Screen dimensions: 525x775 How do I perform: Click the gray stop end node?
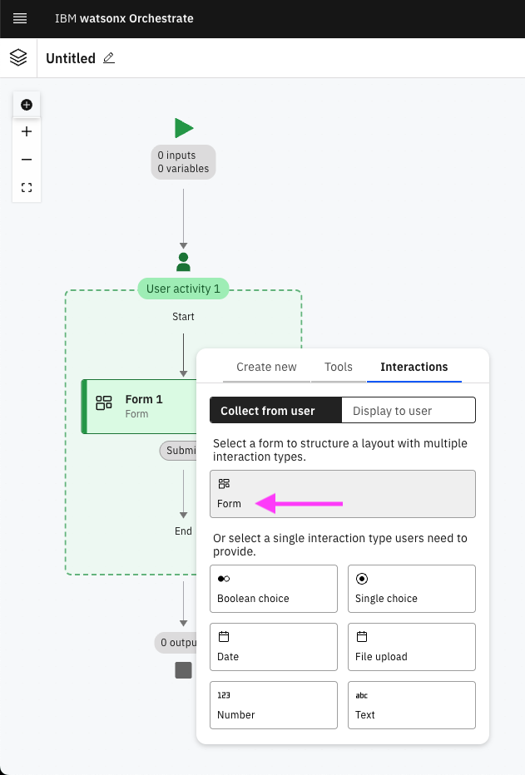[x=183, y=670]
